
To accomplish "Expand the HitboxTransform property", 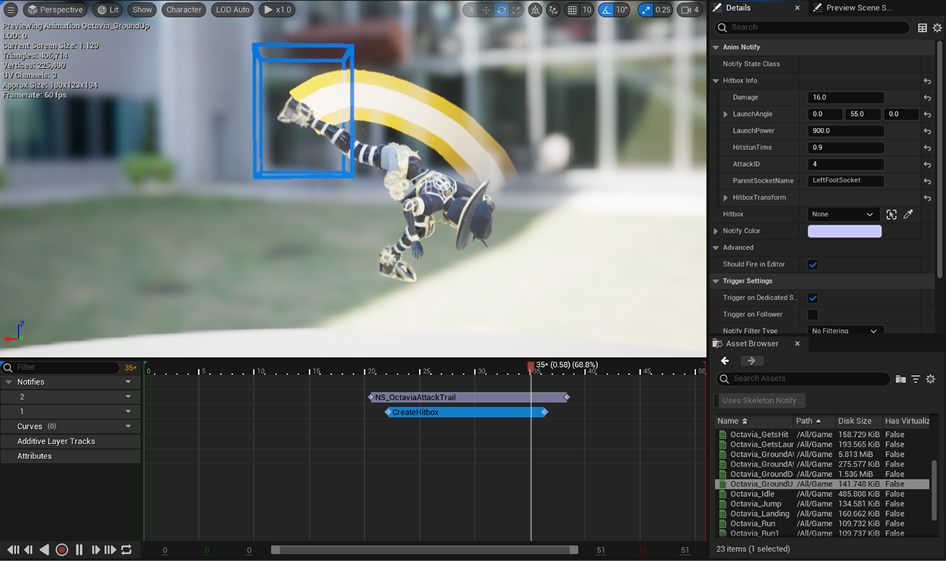I will coord(726,198).
